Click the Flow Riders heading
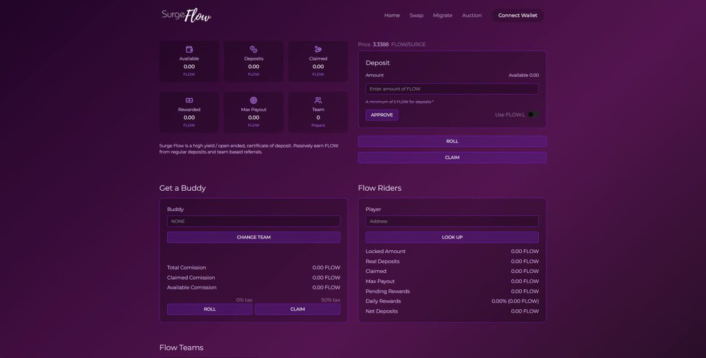Image resolution: width=706 pixels, height=358 pixels. pos(379,188)
